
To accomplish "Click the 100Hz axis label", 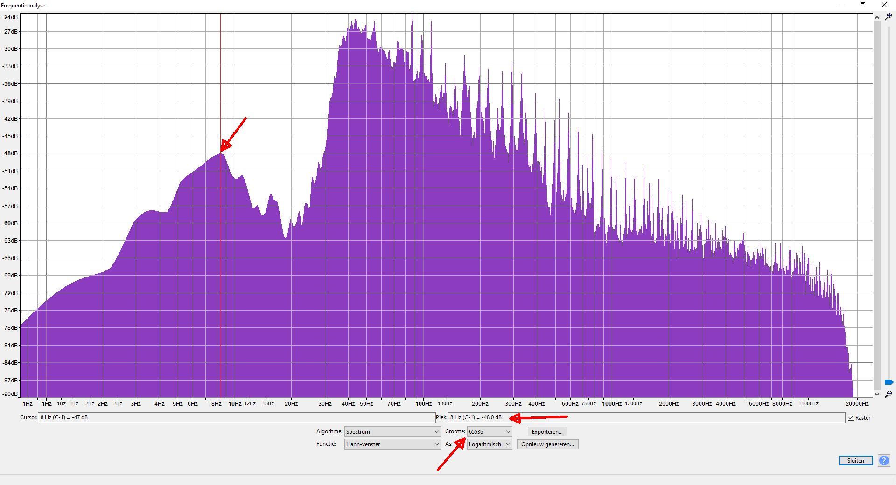I will (423, 403).
